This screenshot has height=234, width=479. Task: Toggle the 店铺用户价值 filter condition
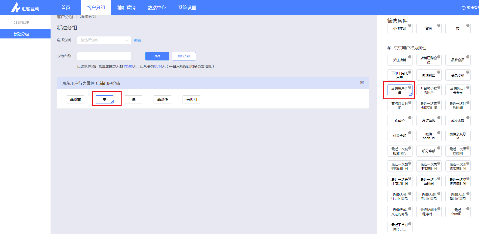pyautogui.click(x=400, y=90)
